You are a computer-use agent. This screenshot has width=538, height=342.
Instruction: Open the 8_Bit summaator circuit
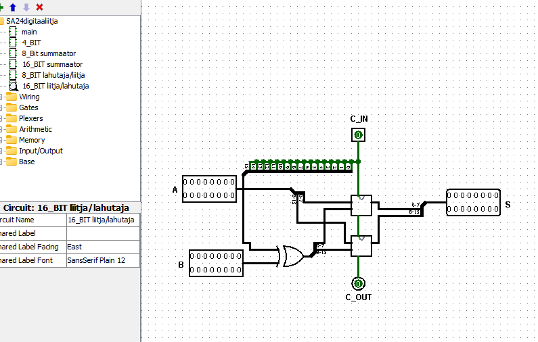coord(49,53)
